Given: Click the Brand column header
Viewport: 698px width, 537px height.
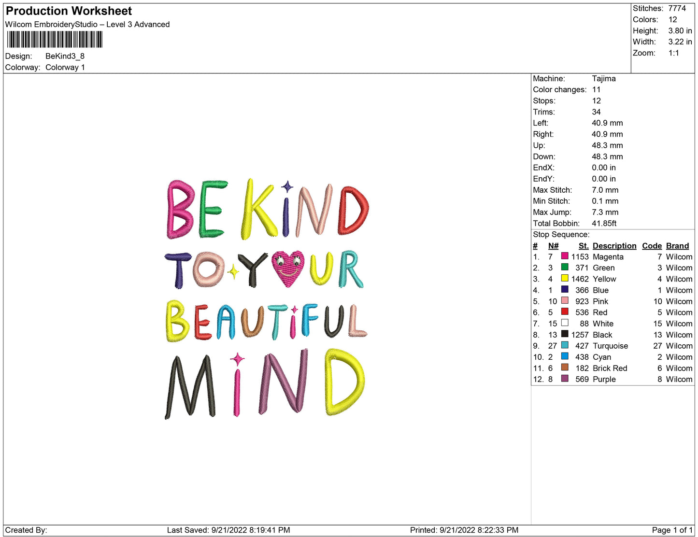Looking at the screenshot, I should pos(677,246).
